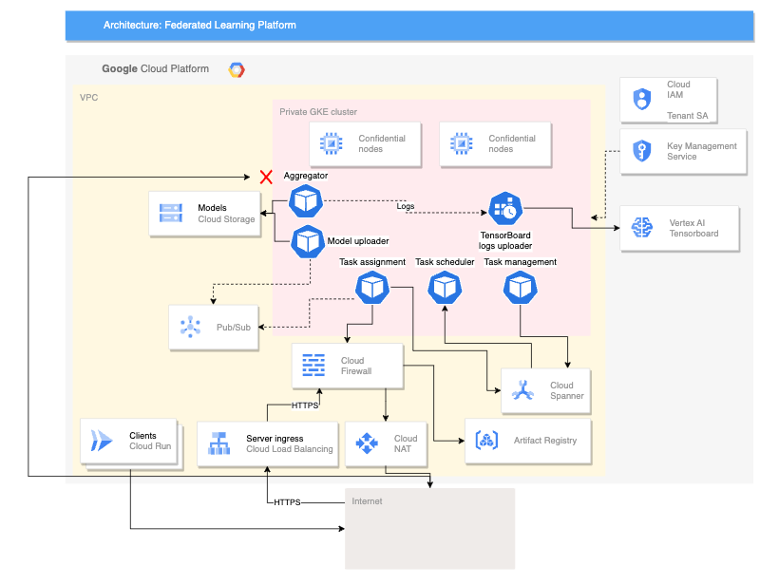Image resolution: width=779 pixels, height=584 pixels.
Task: Select the Task assignment pod icon
Action: (x=371, y=287)
